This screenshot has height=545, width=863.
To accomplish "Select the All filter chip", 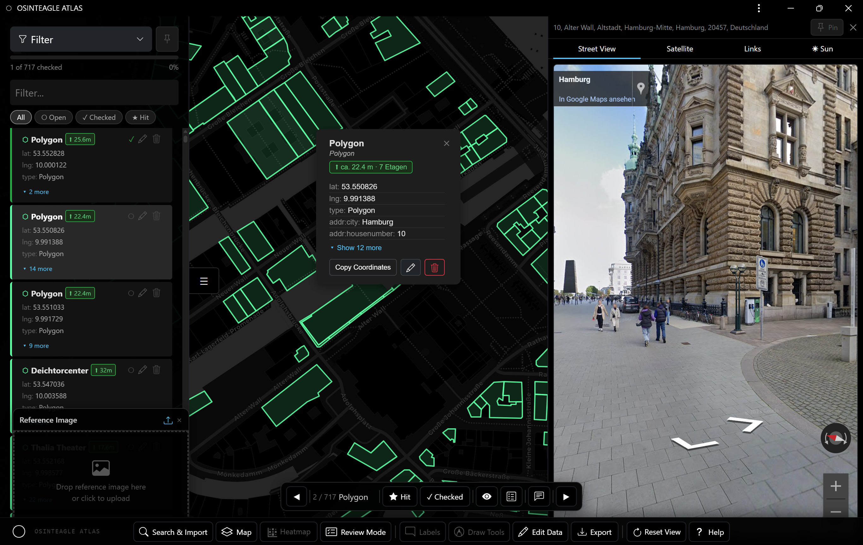I will (21, 118).
